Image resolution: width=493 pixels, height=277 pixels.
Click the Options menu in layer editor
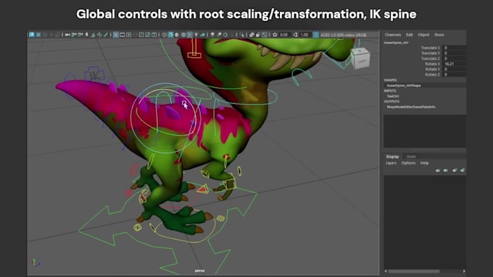click(x=408, y=163)
